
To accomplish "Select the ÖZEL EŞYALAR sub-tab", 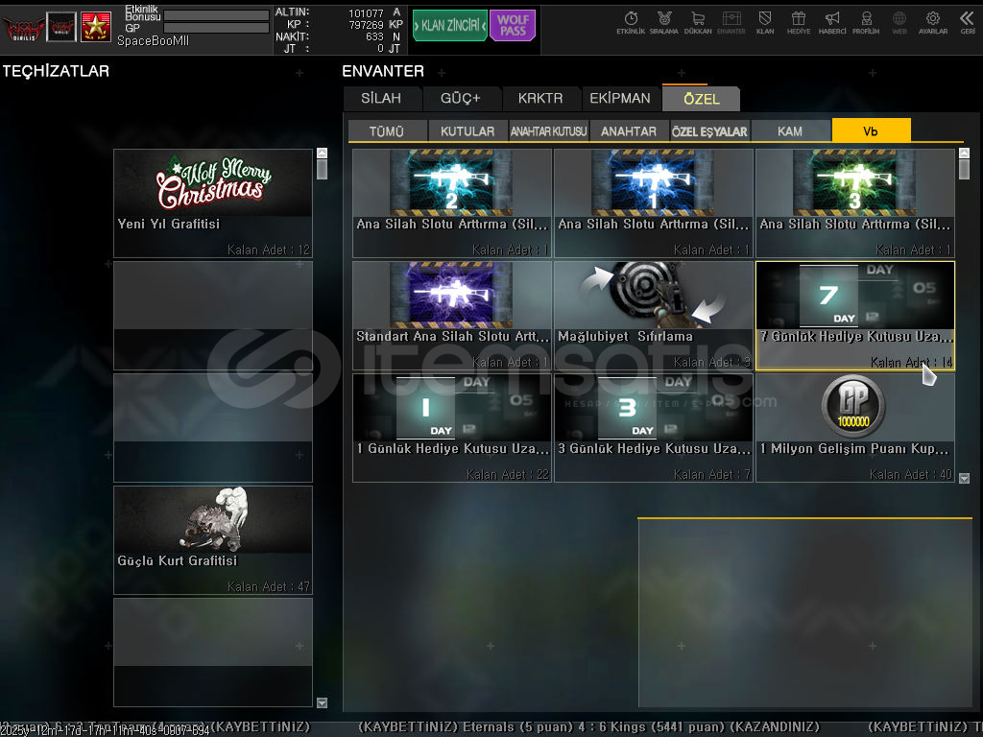I will pyautogui.click(x=709, y=131).
